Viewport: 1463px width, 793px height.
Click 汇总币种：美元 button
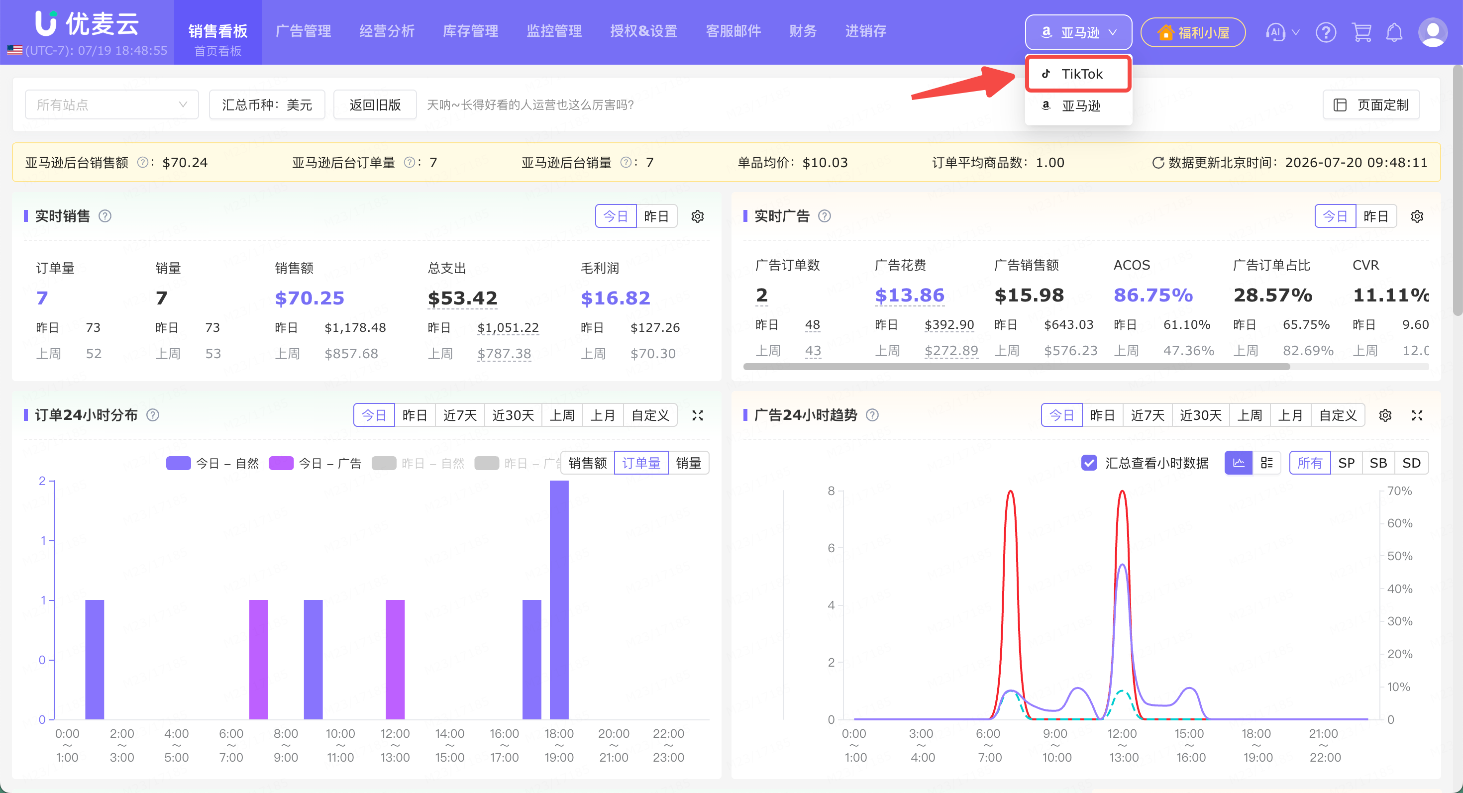(267, 105)
